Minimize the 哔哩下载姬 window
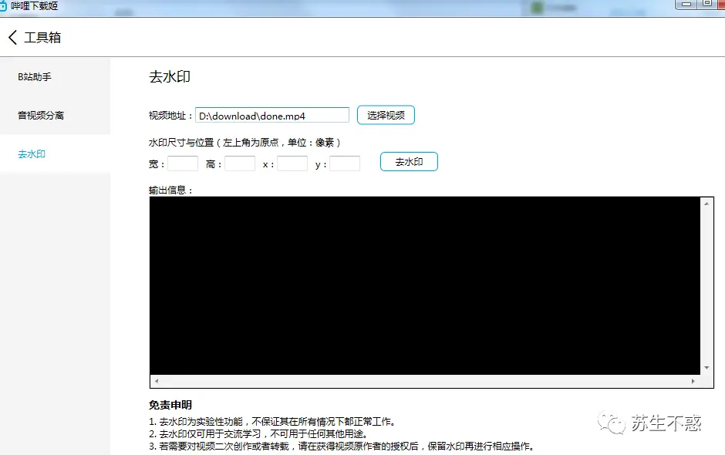The height and width of the screenshot is (455, 725). 685,6
